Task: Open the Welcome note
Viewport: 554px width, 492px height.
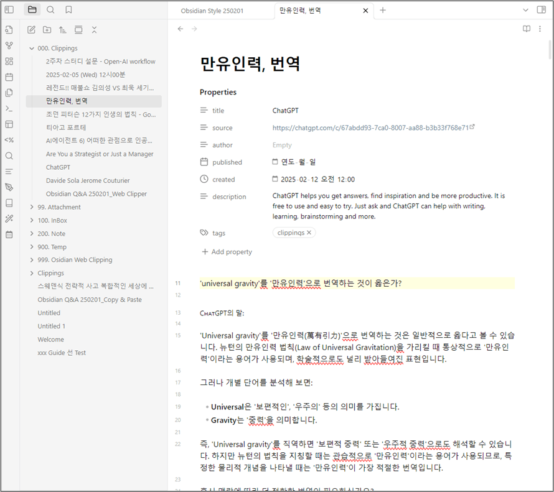Action: pos(51,340)
